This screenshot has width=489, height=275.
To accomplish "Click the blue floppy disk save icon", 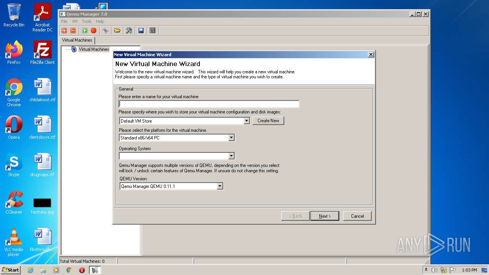I will click(141, 31).
